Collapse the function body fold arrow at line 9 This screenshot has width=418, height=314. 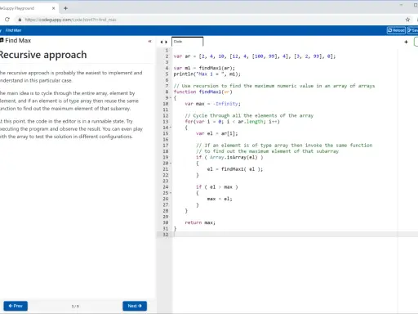tap(171, 98)
